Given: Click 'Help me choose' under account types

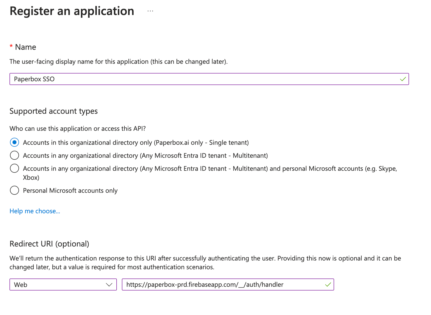Looking at the screenshot, I should click(x=34, y=211).
